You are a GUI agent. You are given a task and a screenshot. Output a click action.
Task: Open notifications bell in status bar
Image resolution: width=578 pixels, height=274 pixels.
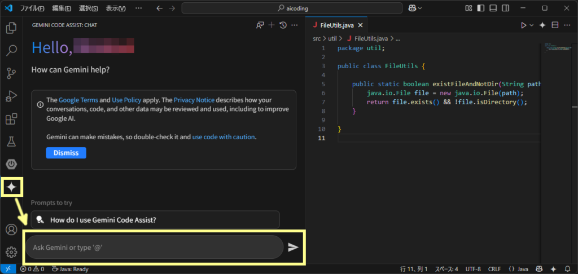tap(567, 269)
